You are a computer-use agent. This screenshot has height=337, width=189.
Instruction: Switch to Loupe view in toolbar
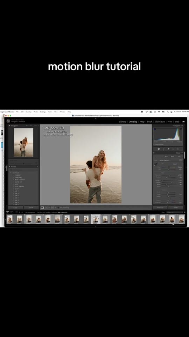tap(42, 207)
